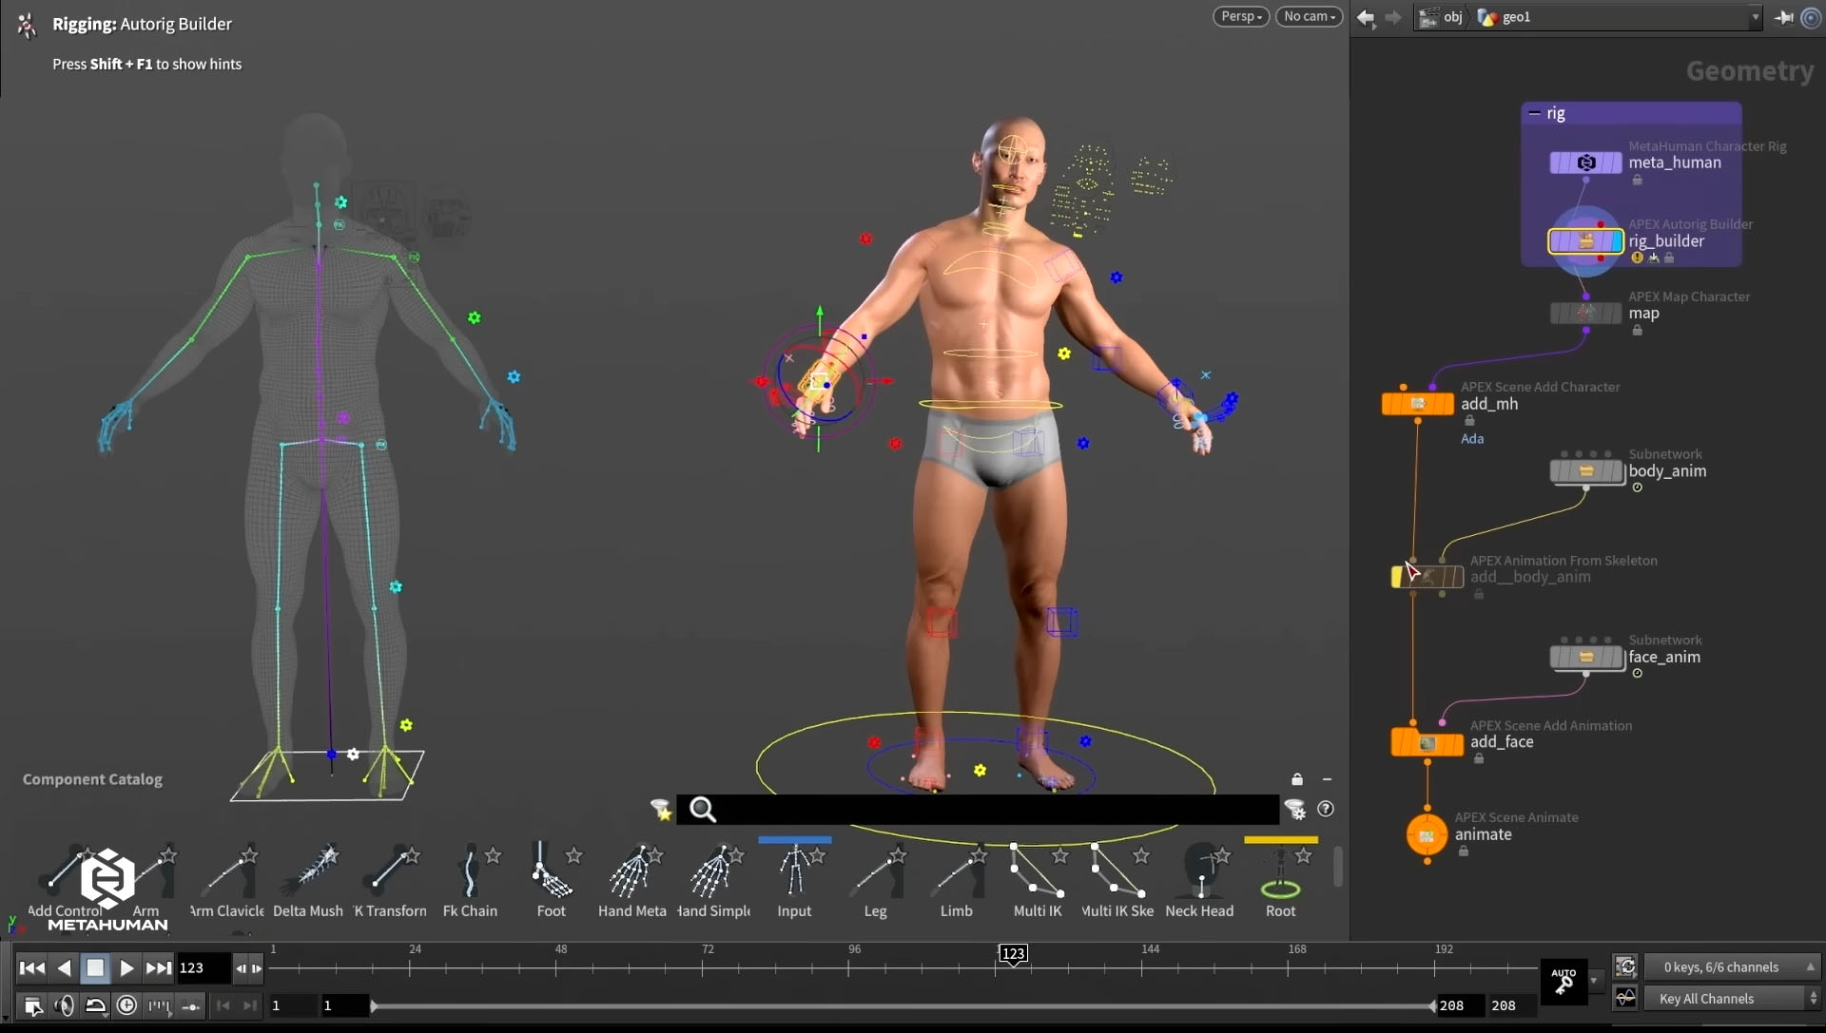The image size is (1826, 1033).
Task: Toggle the audio speaker button
Action: pos(64,1005)
